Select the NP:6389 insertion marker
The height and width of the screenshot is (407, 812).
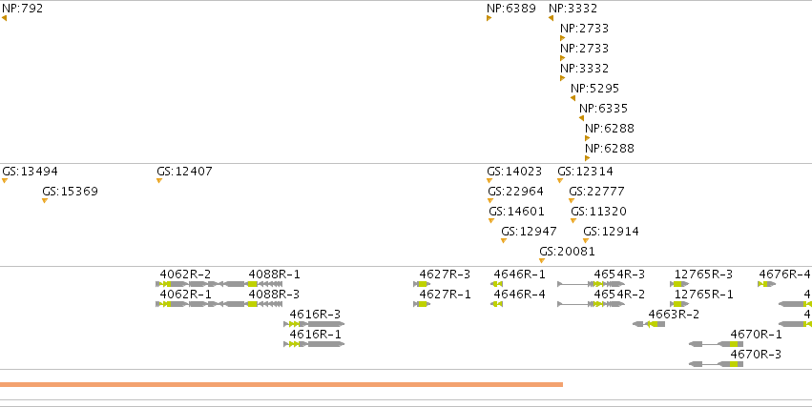click(489, 18)
